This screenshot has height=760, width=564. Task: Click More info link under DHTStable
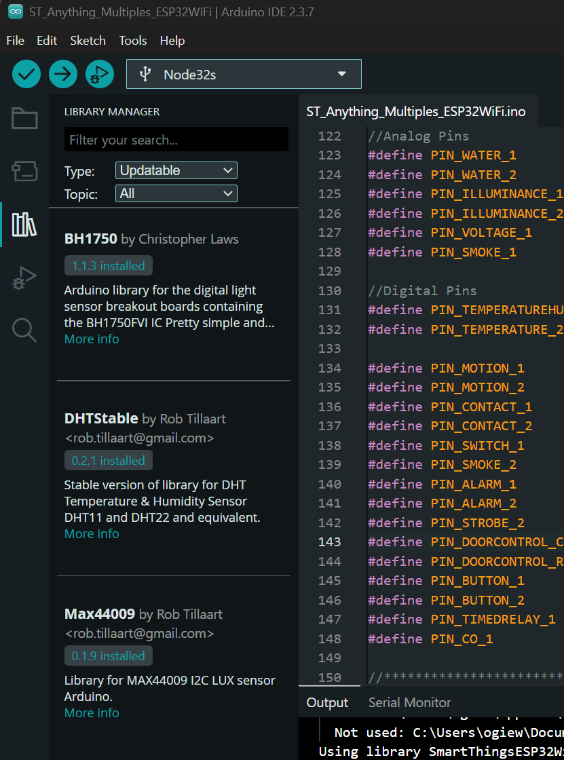tap(92, 534)
